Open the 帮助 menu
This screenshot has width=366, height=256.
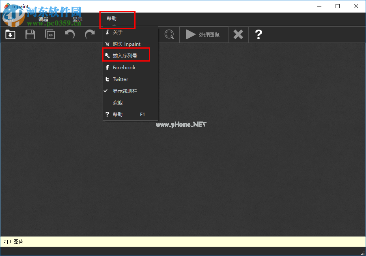[x=117, y=19]
